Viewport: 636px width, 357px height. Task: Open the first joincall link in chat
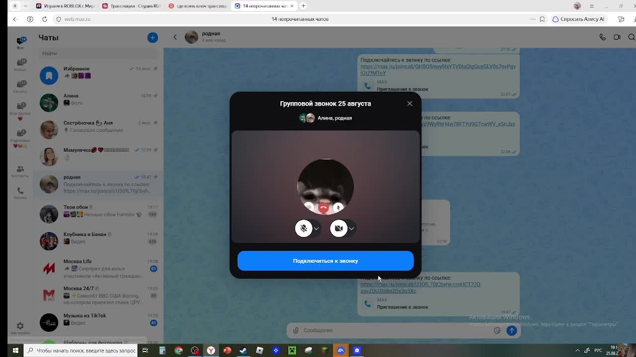[438, 70]
